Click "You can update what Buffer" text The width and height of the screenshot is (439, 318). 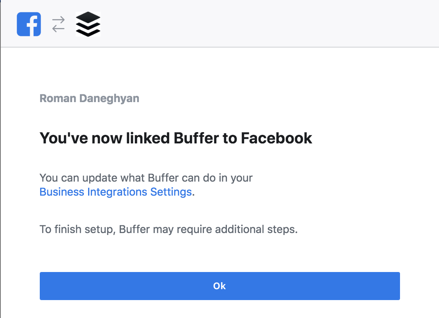pos(146,178)
